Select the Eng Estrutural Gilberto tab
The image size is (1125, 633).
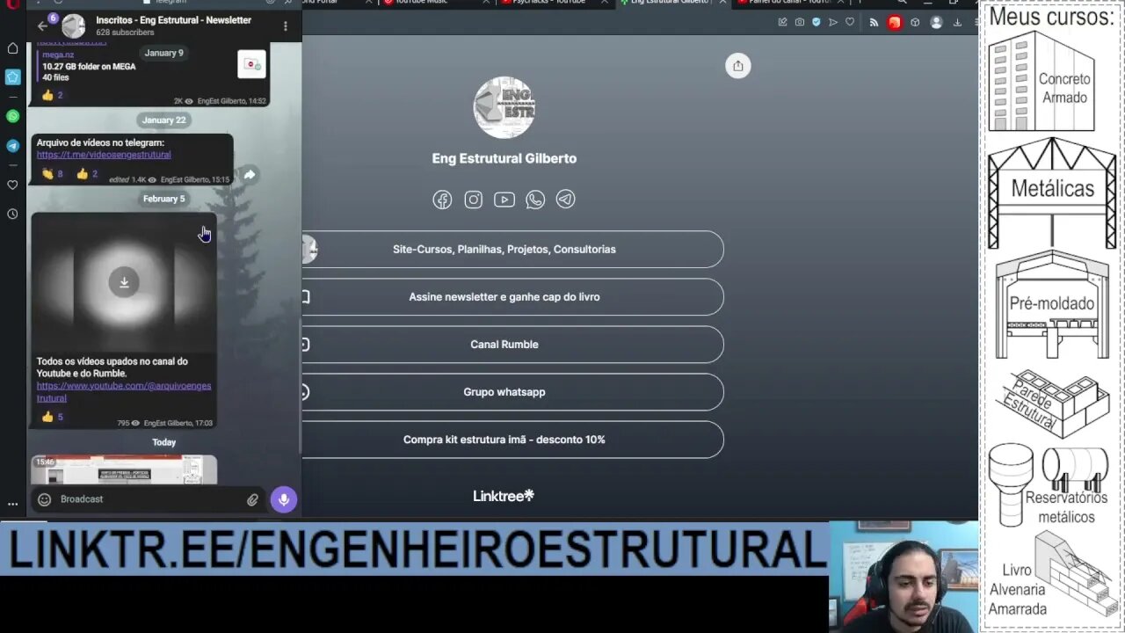point(670,3)
